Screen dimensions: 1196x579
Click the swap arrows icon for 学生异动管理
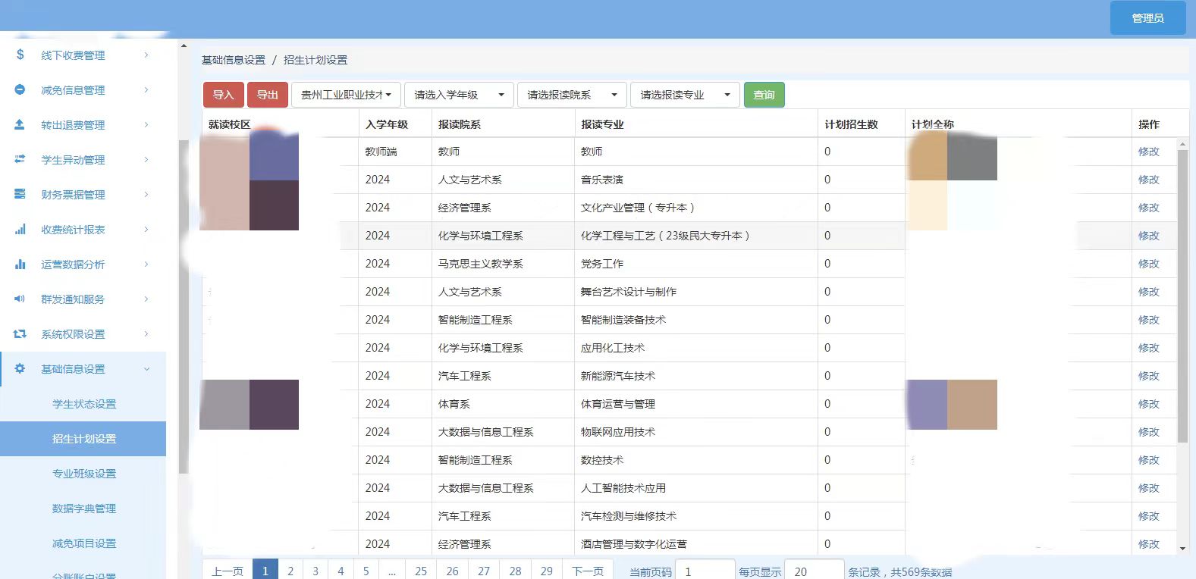(20, 159)
